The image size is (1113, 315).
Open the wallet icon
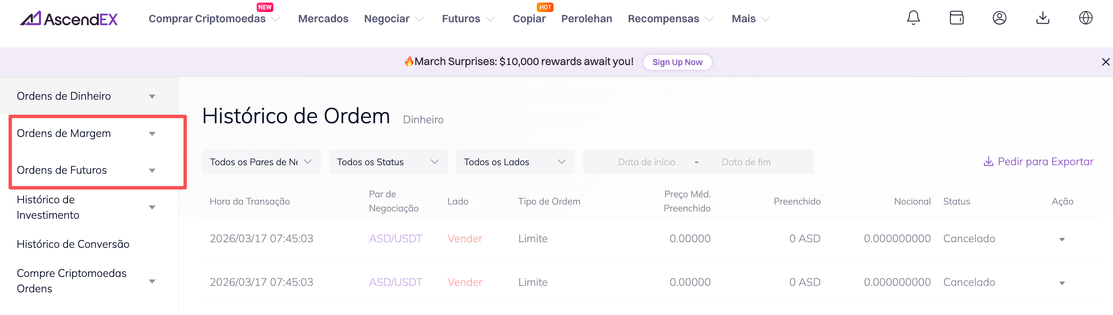956,18
